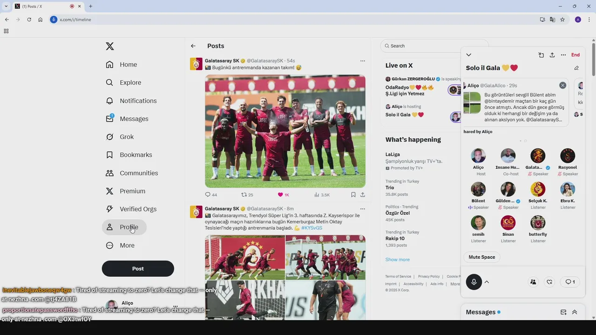Compose new message in Messages drawer
This screenshot has width=596, height=335.
(563, 312)
